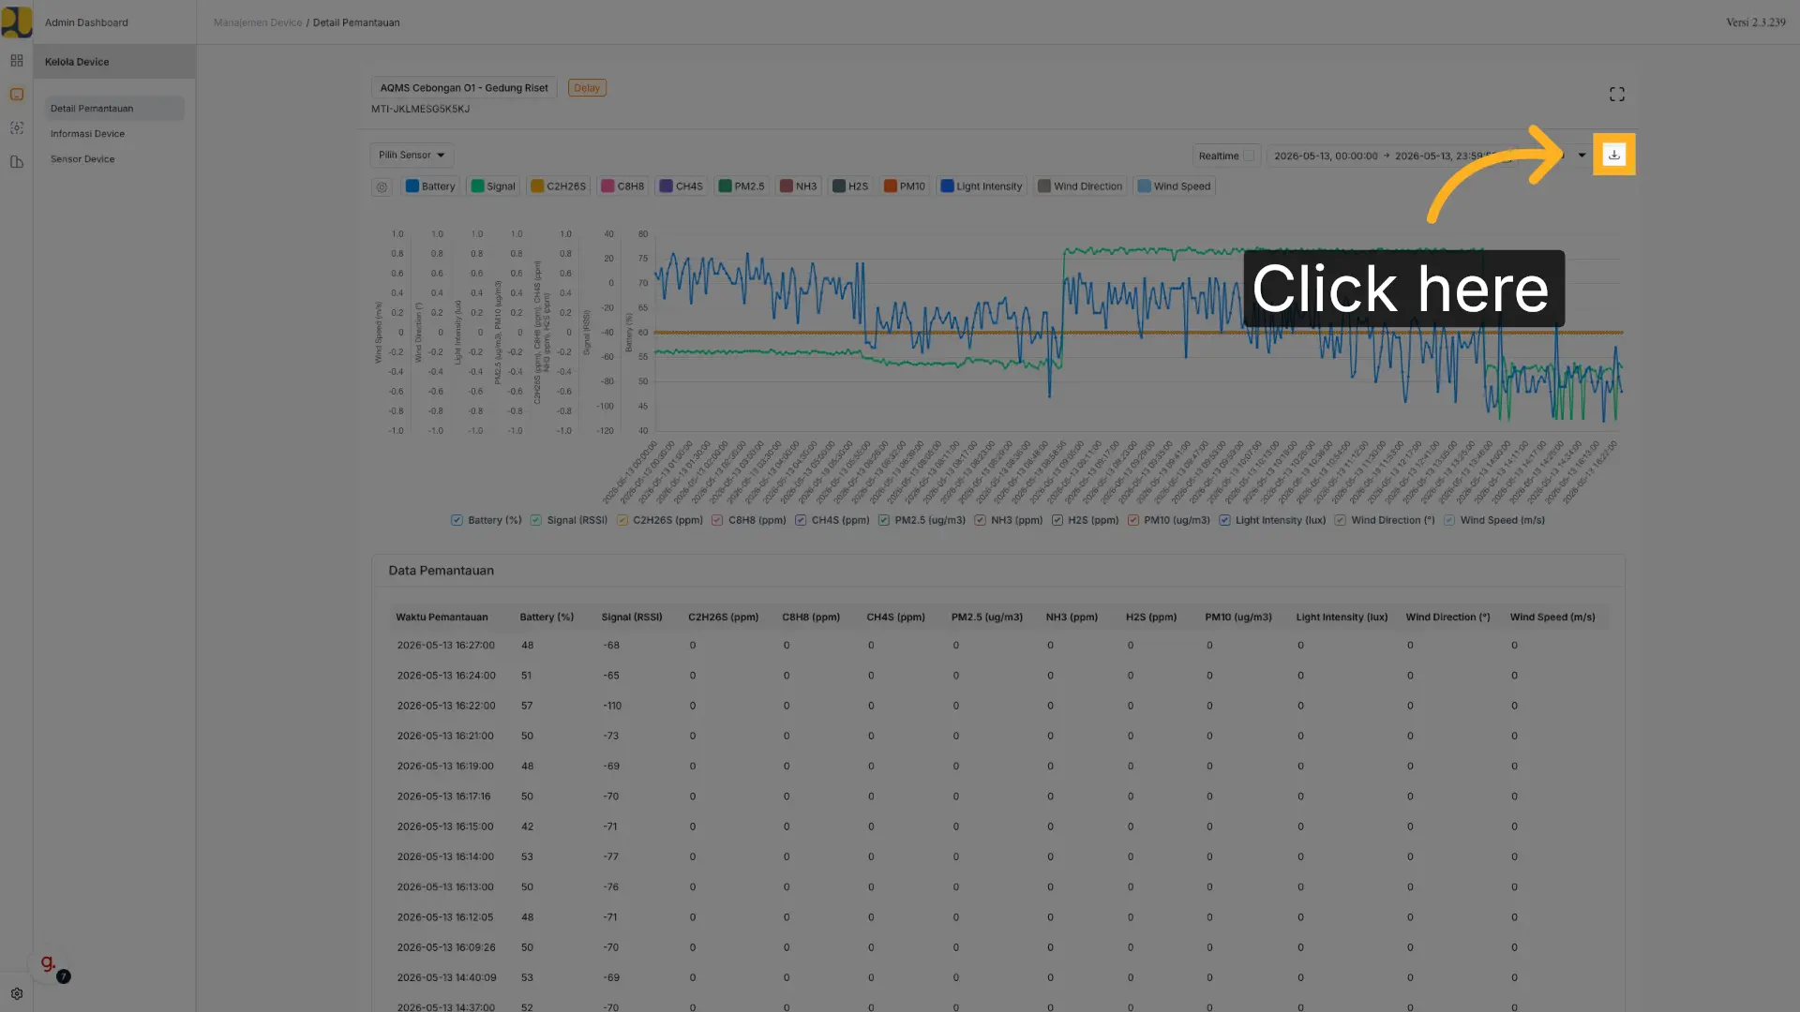
Task: Select row timestamp 2026-05-13 16:17:16
Action: pyautogui.click(x=443, y=796)
